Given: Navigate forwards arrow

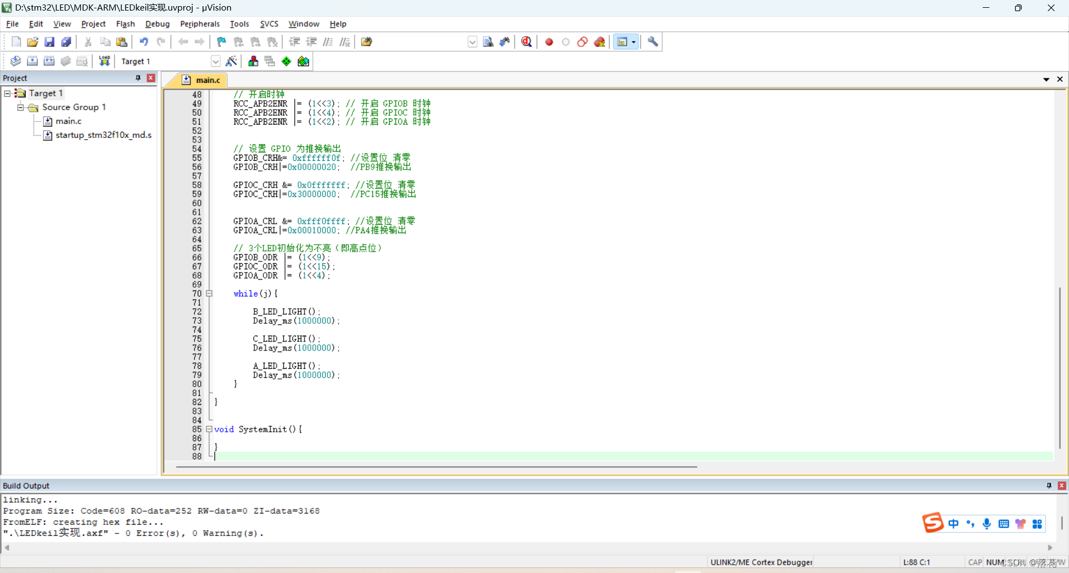Looking at the screenshot, I should [x=199, y=42].
